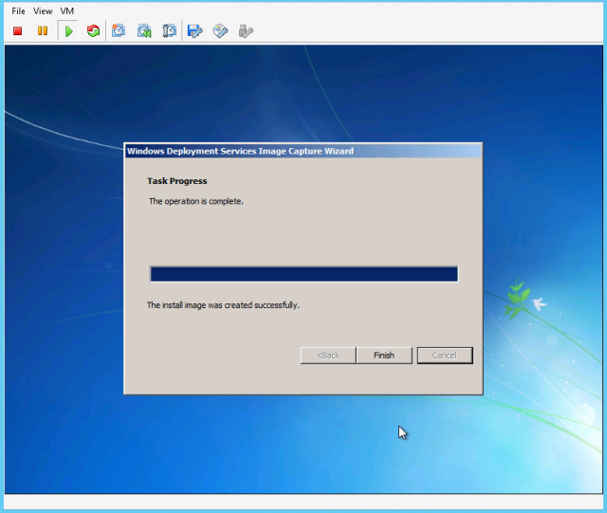Click the floppy drive settings icon
This screenshot has height=513, width=607.
(195, 31)
